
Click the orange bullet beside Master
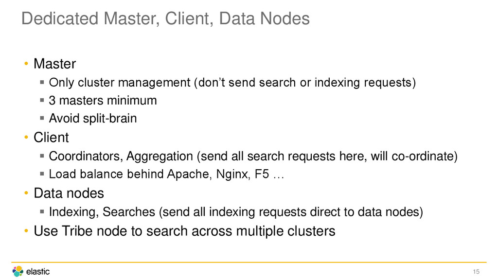click(x=26, y=64)
